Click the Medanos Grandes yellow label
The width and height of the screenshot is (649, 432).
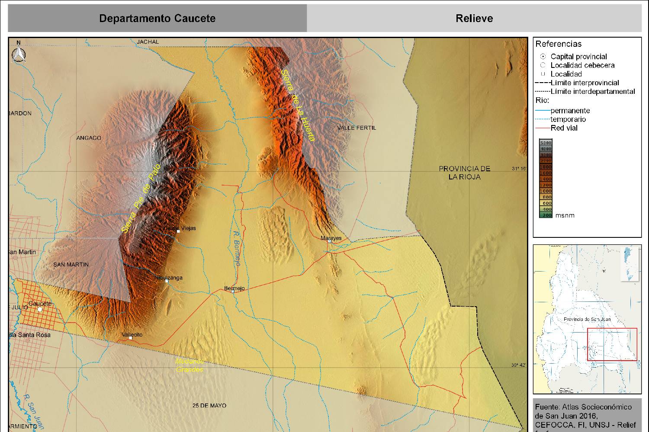pos(190,365)
